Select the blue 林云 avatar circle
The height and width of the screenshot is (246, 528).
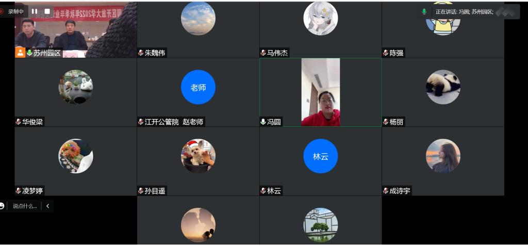click(x=321, y=156)
